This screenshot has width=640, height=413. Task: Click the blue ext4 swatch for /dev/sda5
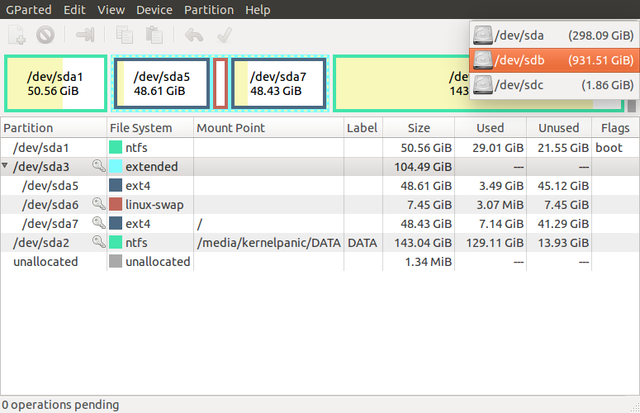[116, 185]
